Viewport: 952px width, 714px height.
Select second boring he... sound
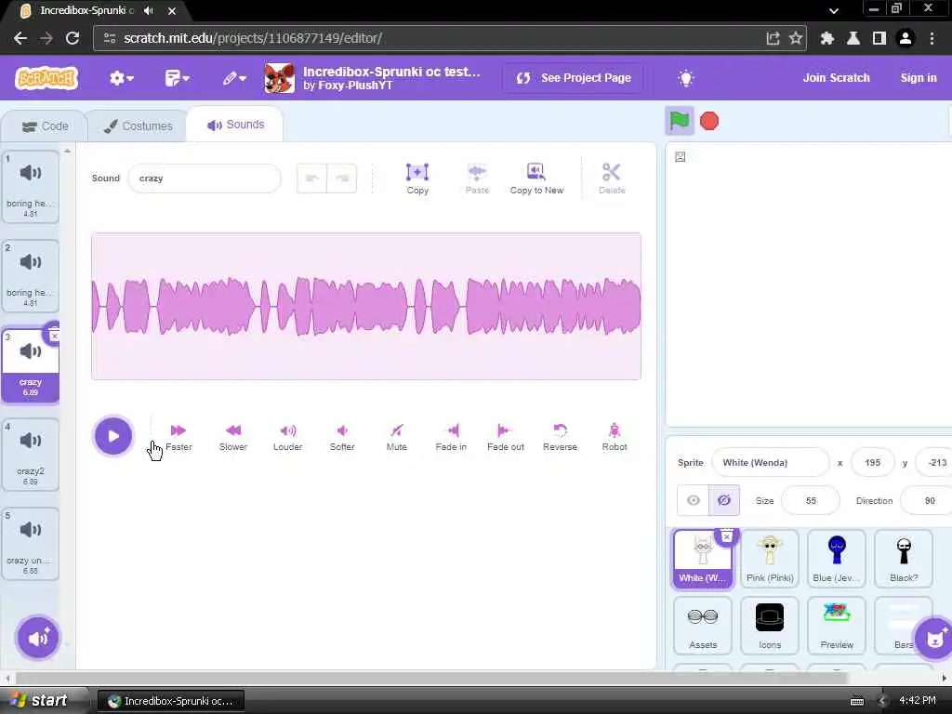pos(31,276)
